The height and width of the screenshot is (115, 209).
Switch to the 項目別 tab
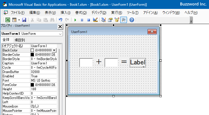pyautogui.click(x=20, y=40)
